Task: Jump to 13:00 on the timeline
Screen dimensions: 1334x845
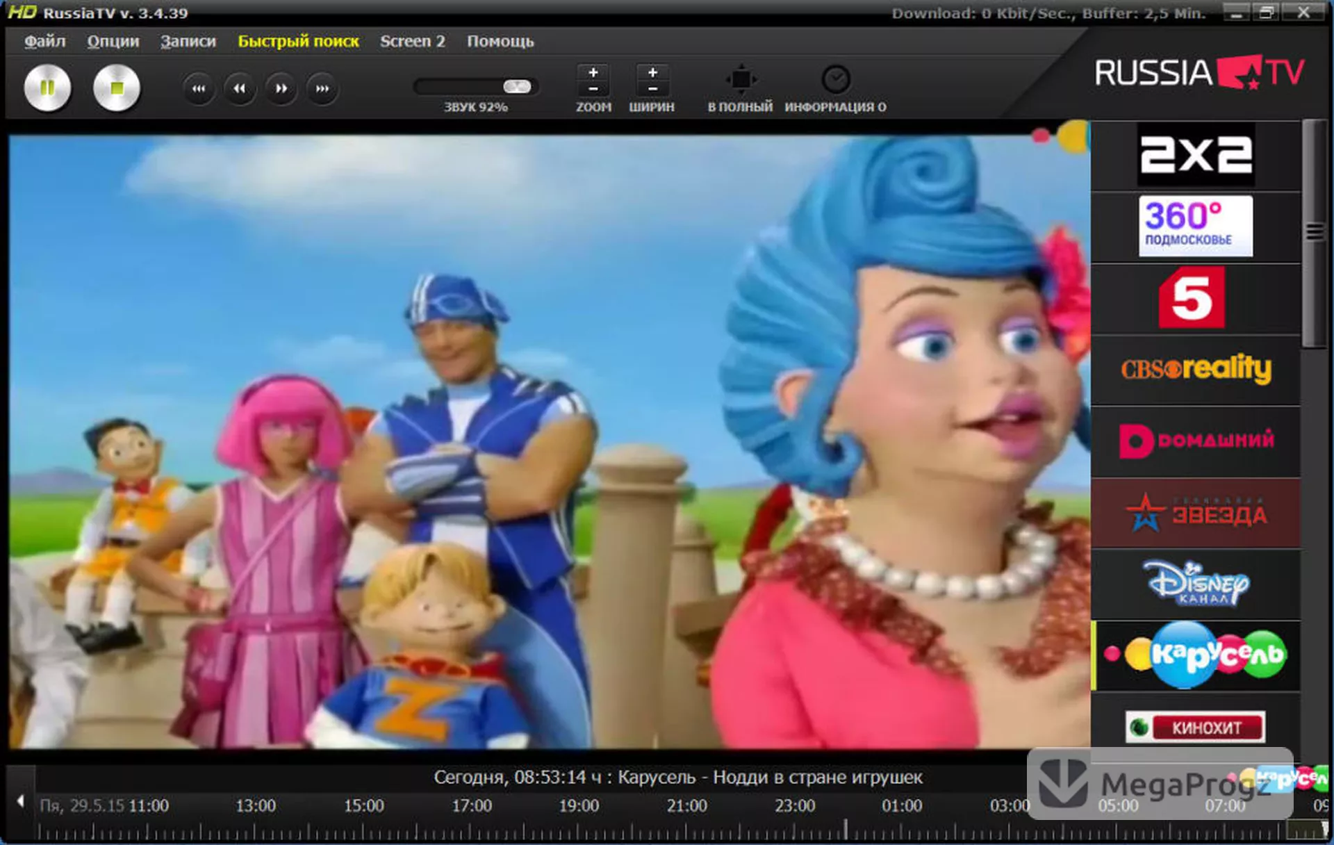Action: [x=256, y=805]
